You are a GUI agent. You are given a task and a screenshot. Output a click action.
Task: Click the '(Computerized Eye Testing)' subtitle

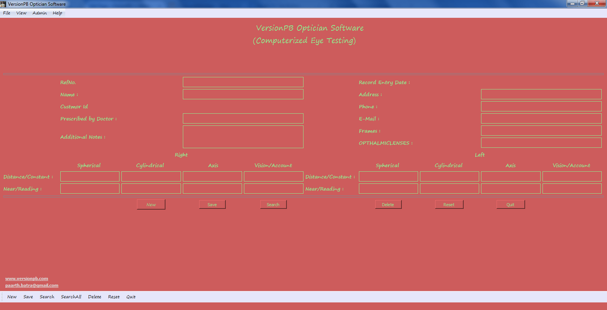coord(304,41)
